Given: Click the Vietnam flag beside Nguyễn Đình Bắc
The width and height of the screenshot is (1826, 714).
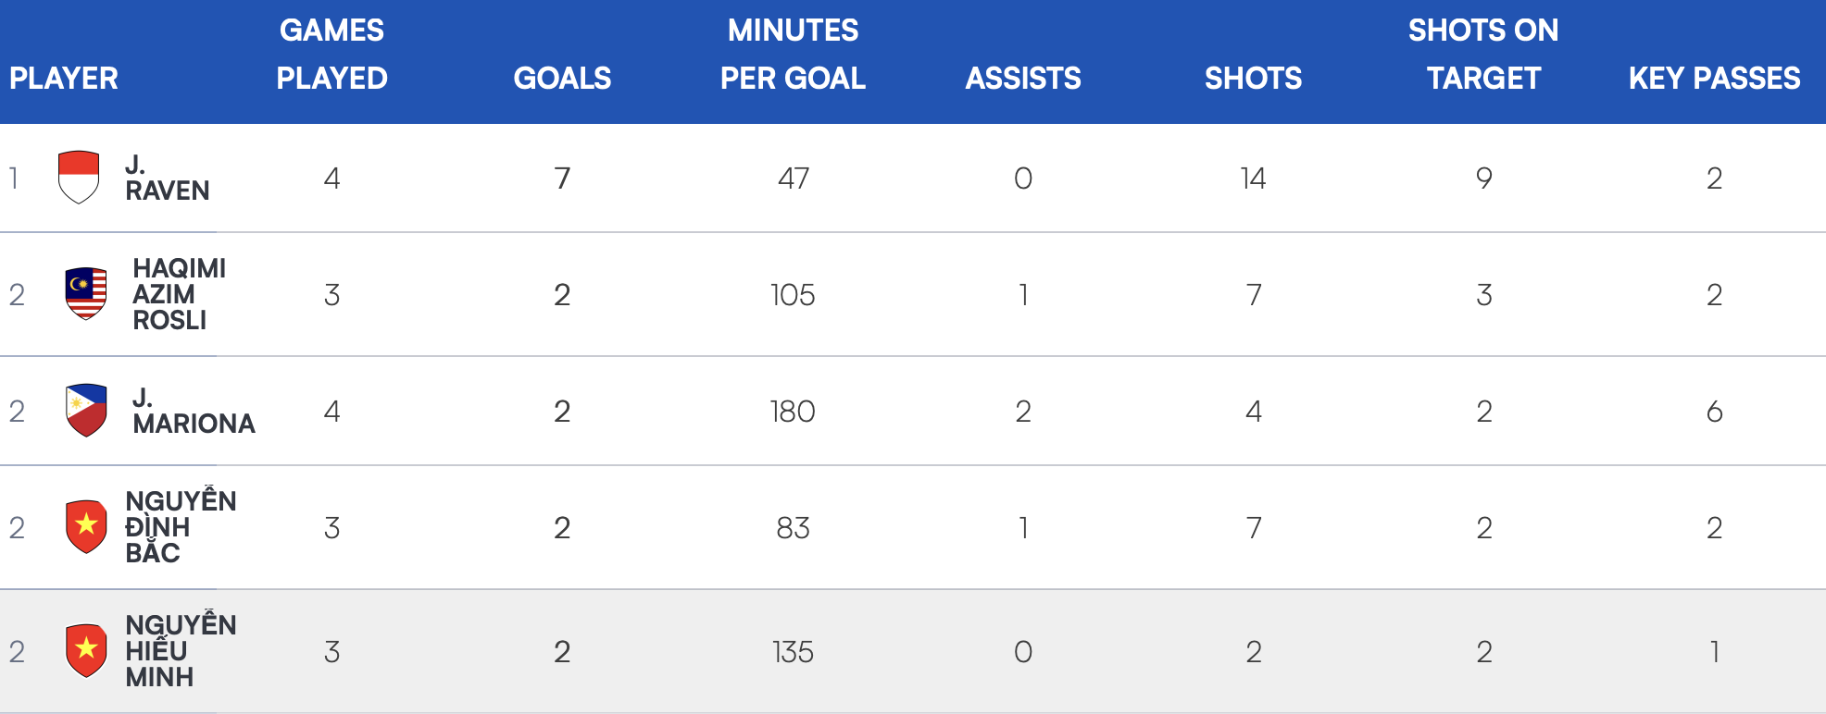Looking at the screenshot, I should point(86,526).
